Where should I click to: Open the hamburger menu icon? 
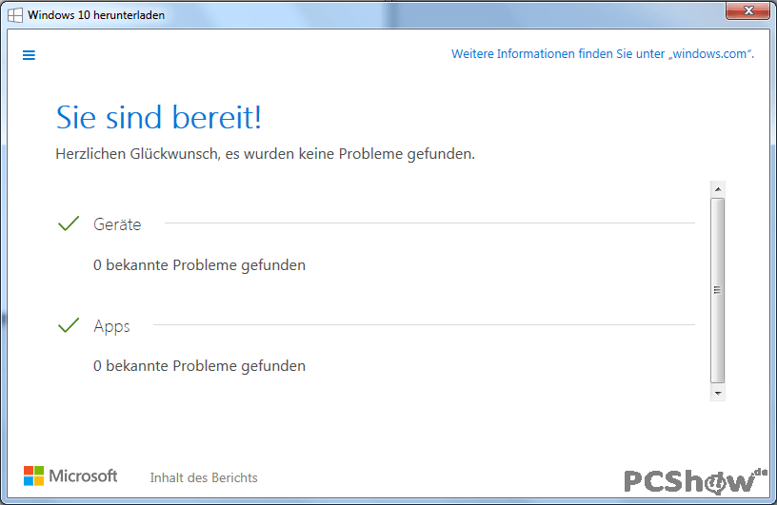click(x=29, y=55)
